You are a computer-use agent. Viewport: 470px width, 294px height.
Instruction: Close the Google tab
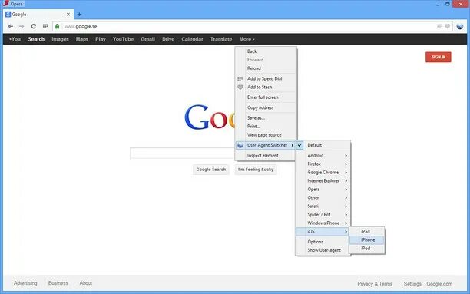coord(68,14)
